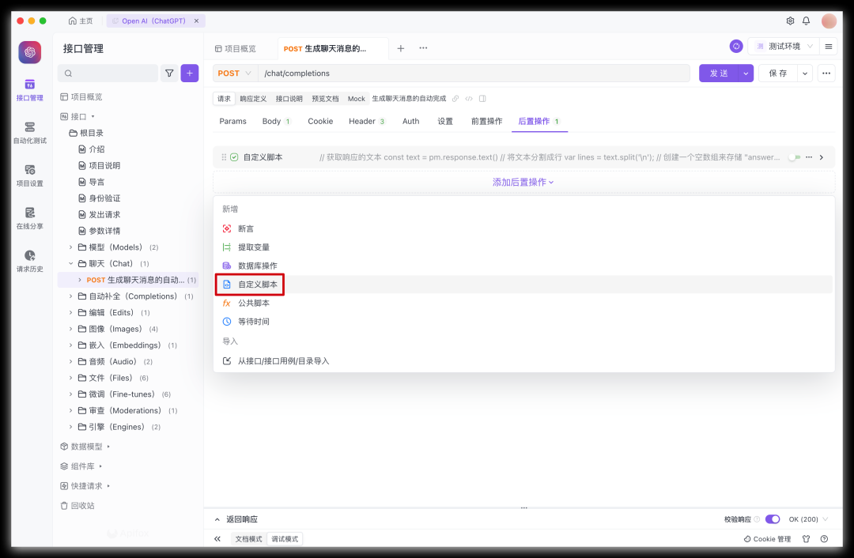Open the POST method dropdown
Screen dimensions: 854x558
(235, 74)
